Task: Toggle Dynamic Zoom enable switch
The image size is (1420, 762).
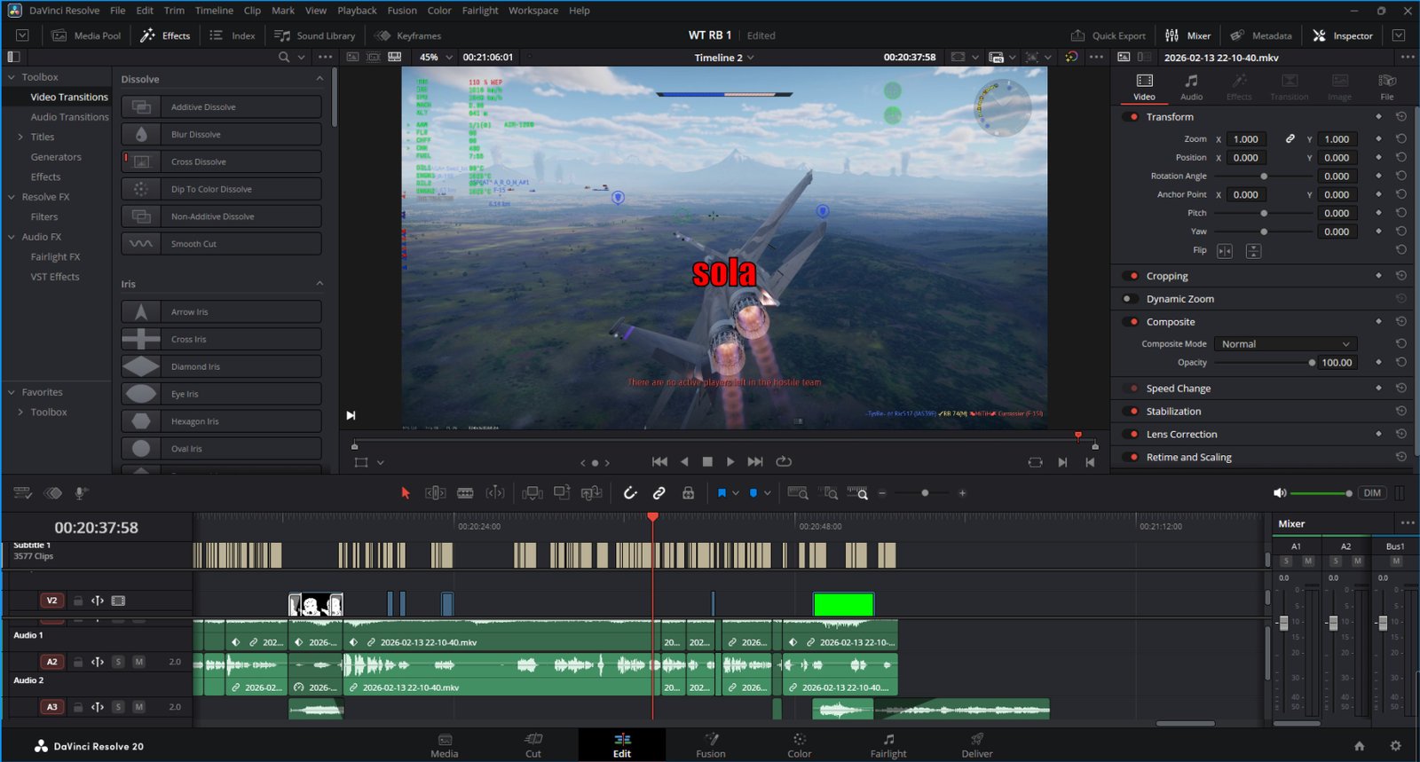Action: coord(1130,299)
